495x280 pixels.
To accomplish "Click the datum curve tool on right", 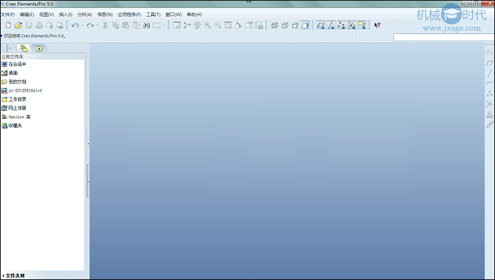I will (490, 84).
